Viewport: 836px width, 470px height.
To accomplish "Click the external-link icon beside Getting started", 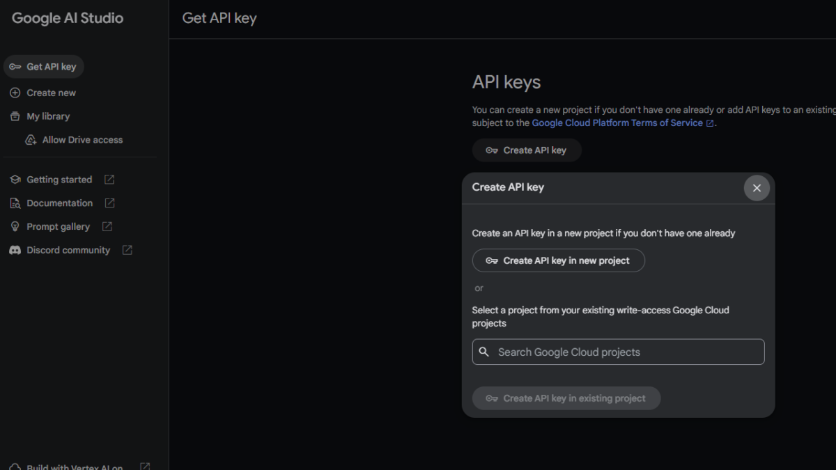I will coord(109,179).
